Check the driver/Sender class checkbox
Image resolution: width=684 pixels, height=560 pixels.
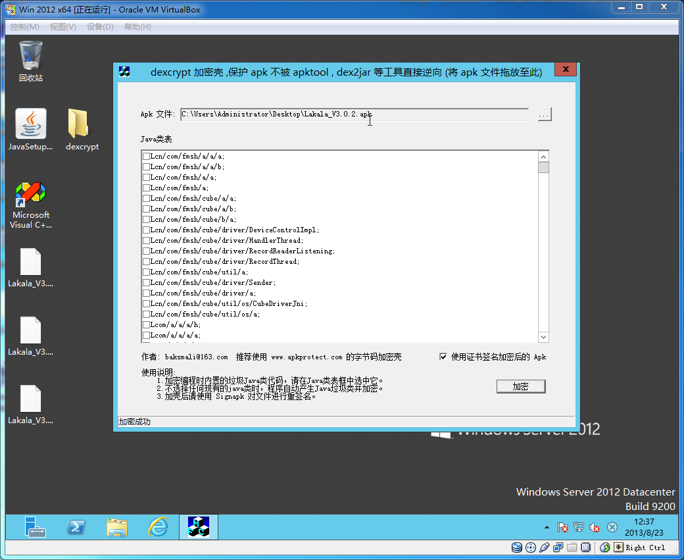coord(147,283)
